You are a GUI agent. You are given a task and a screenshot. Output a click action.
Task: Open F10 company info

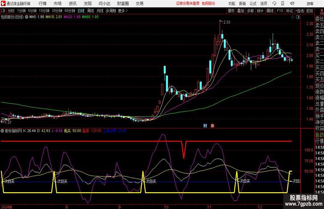[280, 11]
